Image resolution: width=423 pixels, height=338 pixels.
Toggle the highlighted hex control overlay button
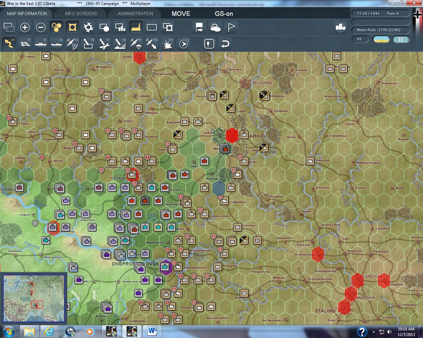pos(72,27)
